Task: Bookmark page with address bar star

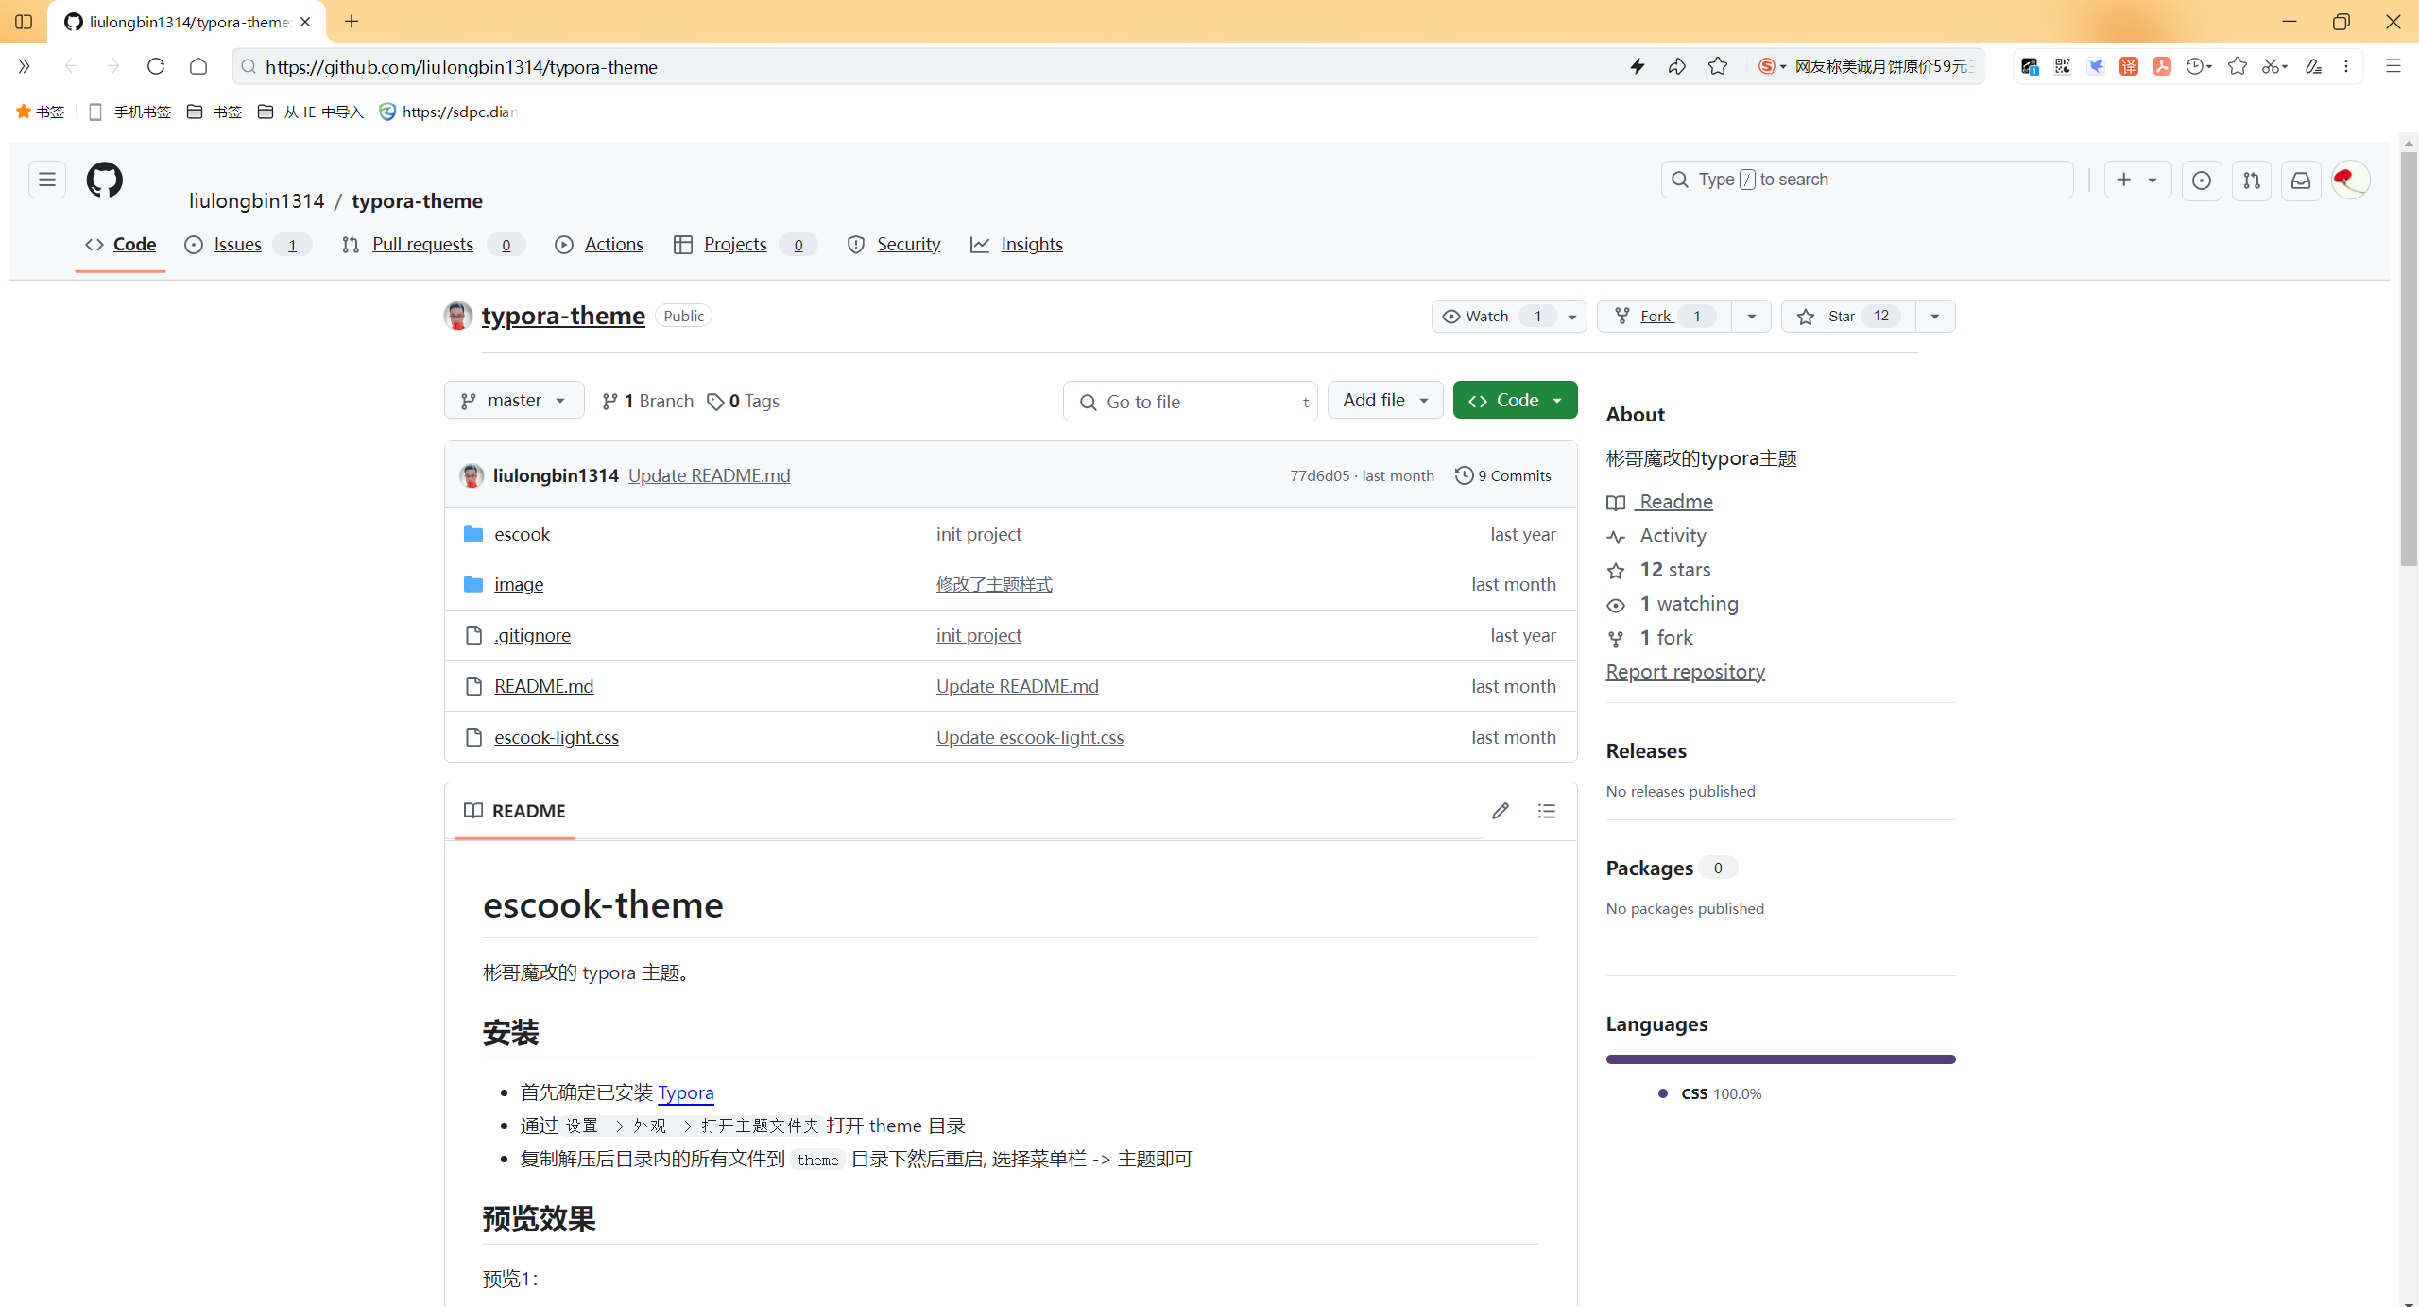Action: (x=1718, y=66)
